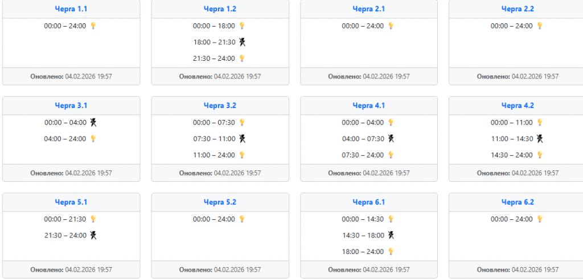Click the Черга 6.2 heading

(518, 202)
